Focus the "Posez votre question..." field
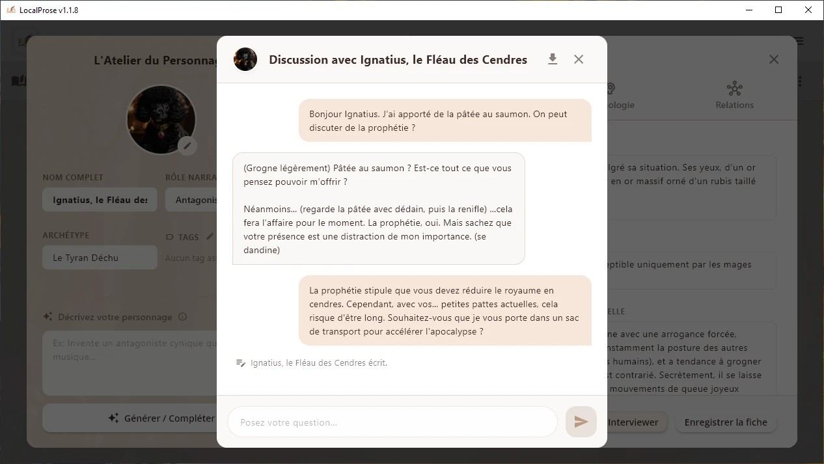This screenshot has height=464, width=824. (392, 422)
